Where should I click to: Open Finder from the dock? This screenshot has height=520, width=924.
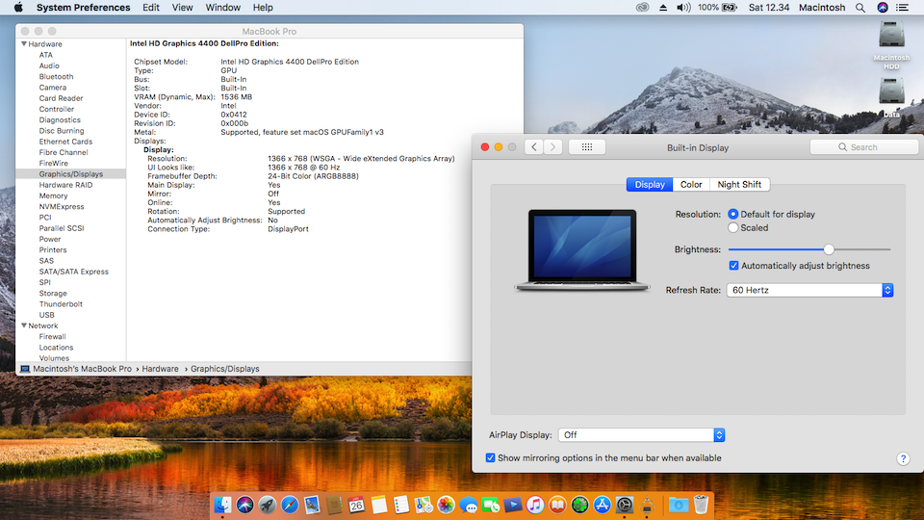click(223, 505)
